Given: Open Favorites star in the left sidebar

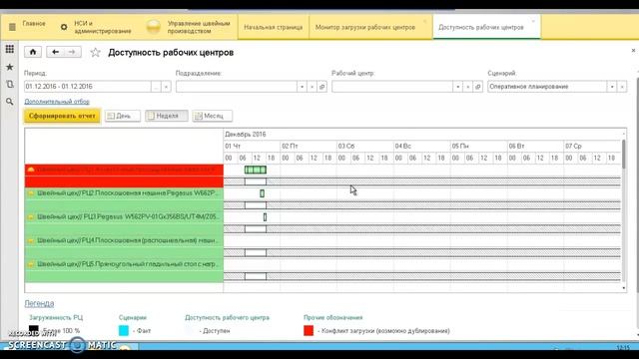Looking at the screenshot, I should [x=9, y=67].
